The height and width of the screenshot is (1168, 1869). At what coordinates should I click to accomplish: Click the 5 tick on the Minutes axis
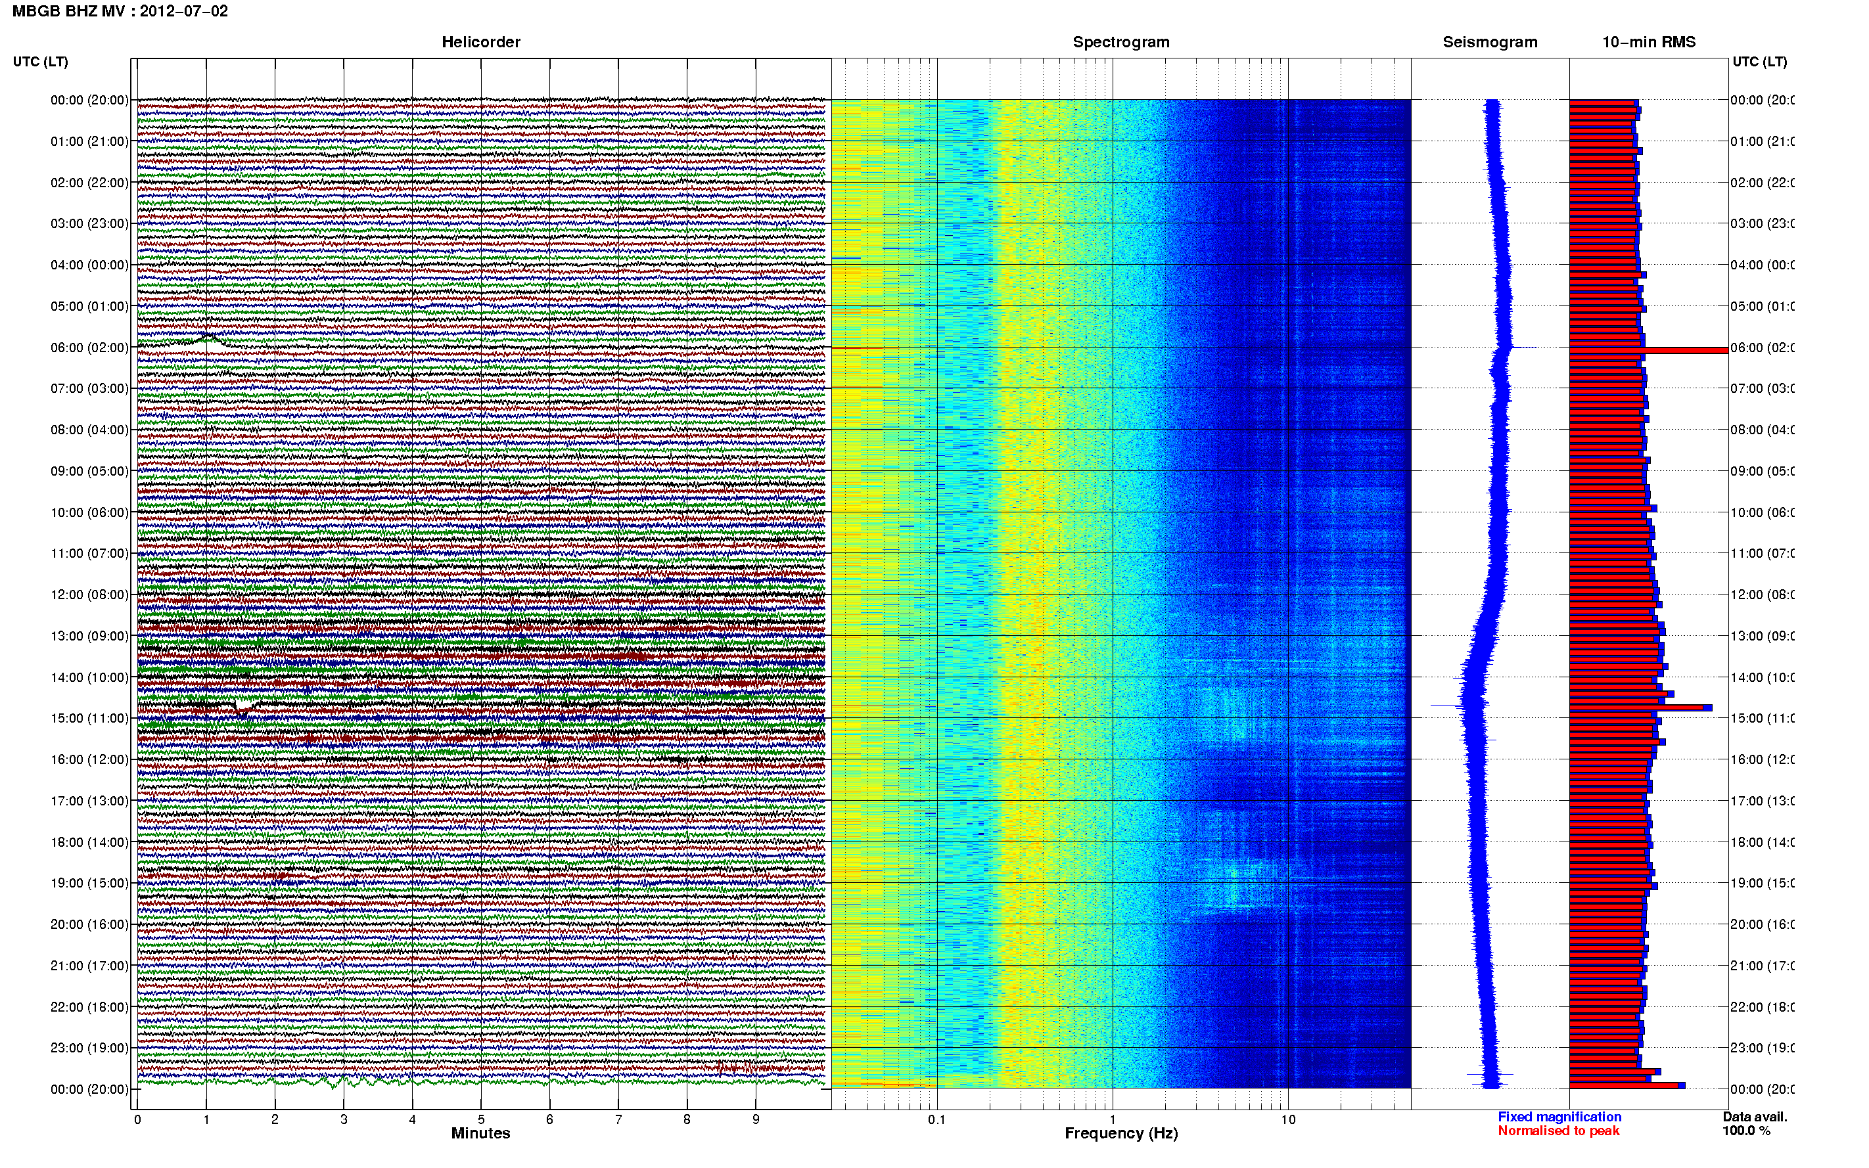coord(480,1119)
